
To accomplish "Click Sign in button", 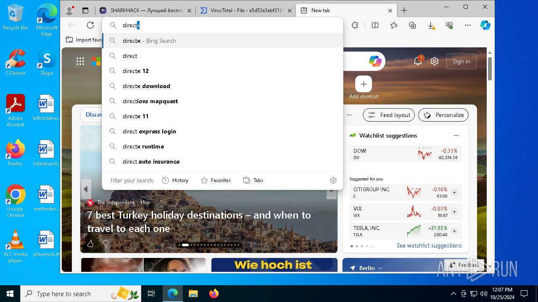I will pyautogui.click(x=462, y=61).
